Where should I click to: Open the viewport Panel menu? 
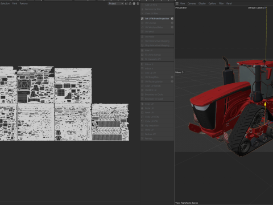point(229,3)
